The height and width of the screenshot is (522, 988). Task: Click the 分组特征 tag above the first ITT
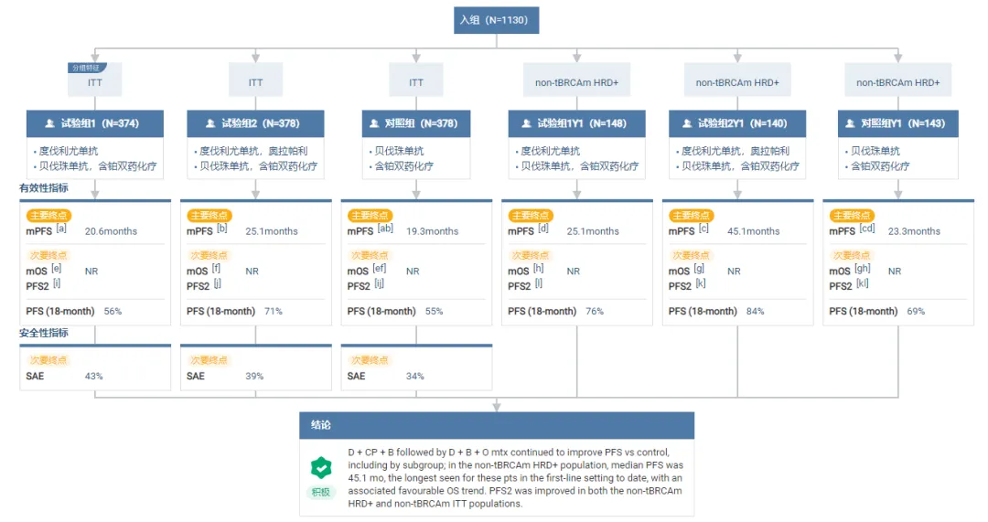point(89,68)
